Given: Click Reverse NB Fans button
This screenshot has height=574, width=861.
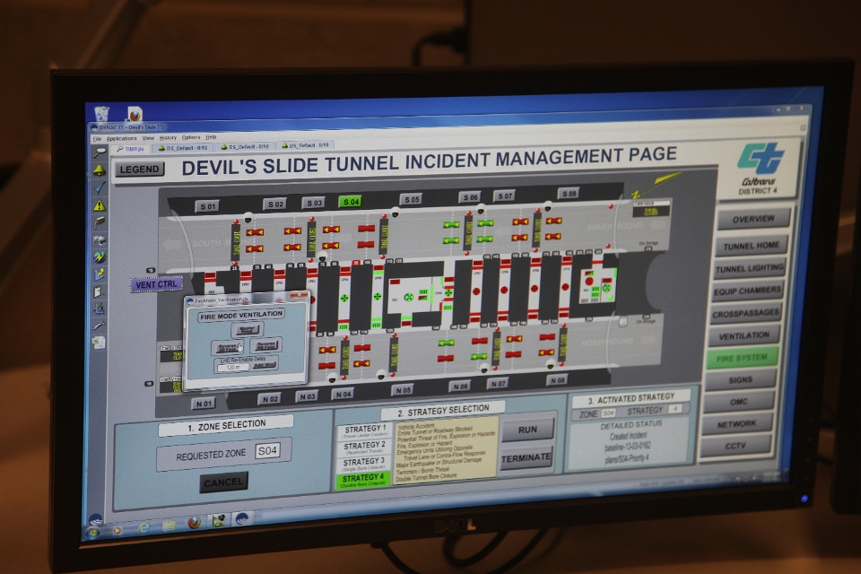Looking at the screenshot, I should pos(265,345).
